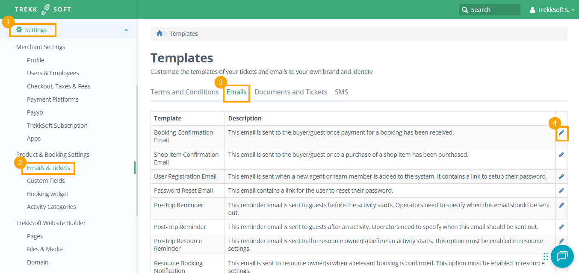Click pencil icon for User Registration Email
579x273 pixels.
(561, 176)
